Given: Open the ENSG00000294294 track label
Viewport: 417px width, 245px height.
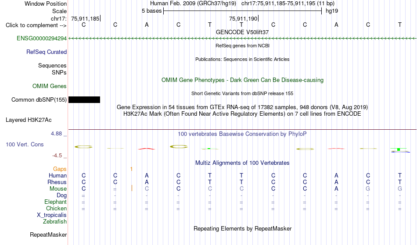Looking at the screenshot, I should pyautogui.click(x=42, y=39).
